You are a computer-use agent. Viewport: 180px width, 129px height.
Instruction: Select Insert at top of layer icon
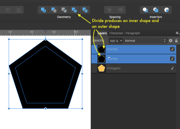(x=156, y=10)
